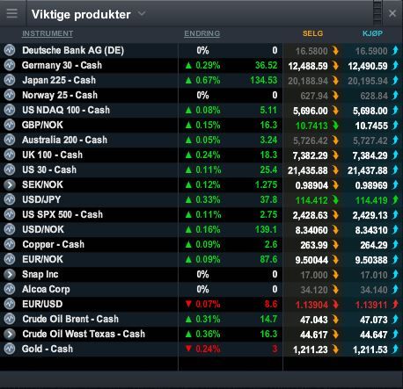Select the Norway 25 - Cash instrument name
The image size is (403, 389).
point(60,95)
